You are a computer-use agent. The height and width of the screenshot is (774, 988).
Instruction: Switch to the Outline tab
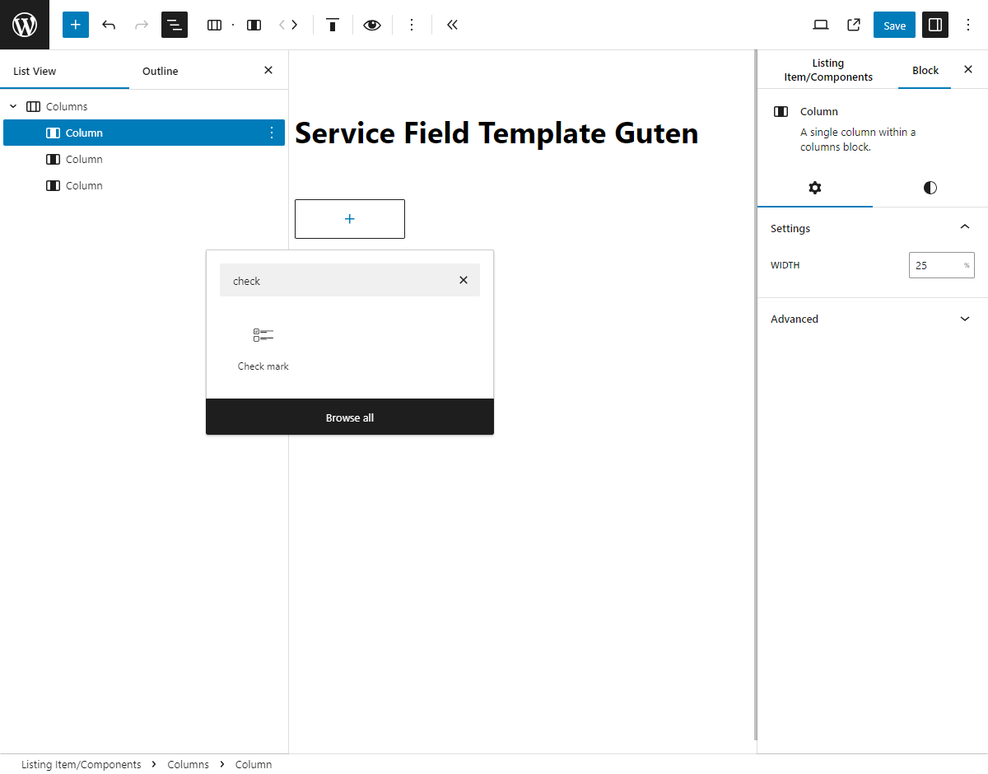tap(160, 71)
